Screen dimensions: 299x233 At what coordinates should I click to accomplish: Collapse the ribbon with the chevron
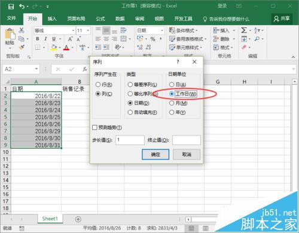(x=293, y=57)
